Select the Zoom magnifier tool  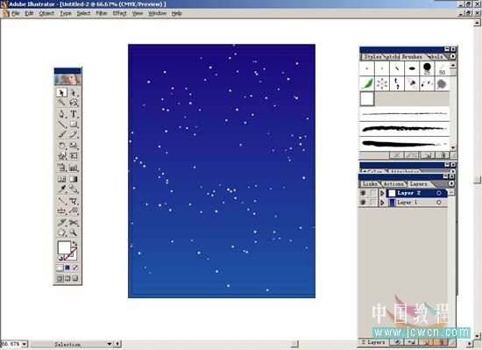click(73, 232)
